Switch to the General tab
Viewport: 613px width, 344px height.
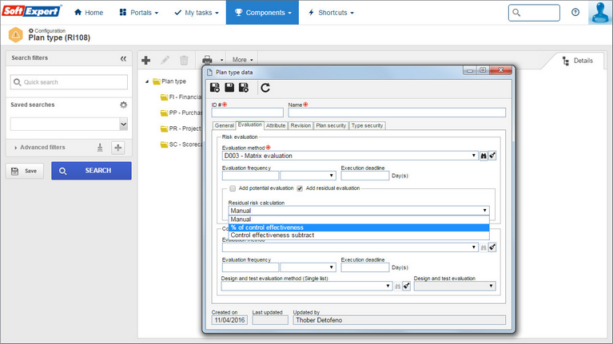[225, 125]
